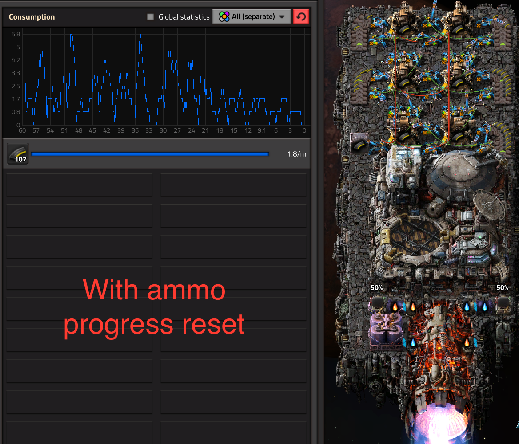
Task: Click the red reset statistics button
Action: pyautogui.click(x=301, y=16)
